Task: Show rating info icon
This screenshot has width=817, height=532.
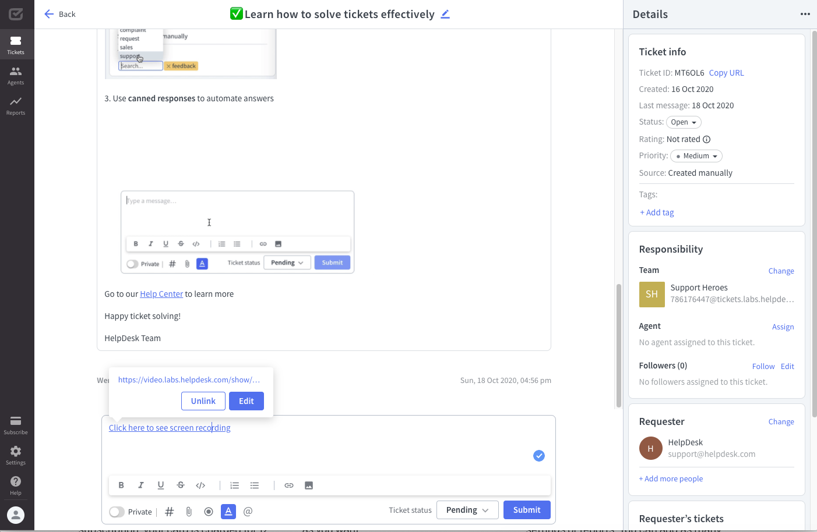Action: click(707, 139)
